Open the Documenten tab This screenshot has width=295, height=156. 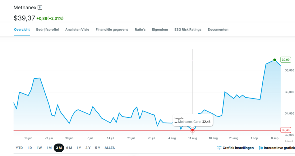[218, 29]
